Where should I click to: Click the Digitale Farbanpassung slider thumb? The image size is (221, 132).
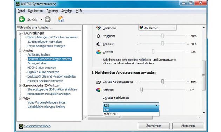click(162, 81)
